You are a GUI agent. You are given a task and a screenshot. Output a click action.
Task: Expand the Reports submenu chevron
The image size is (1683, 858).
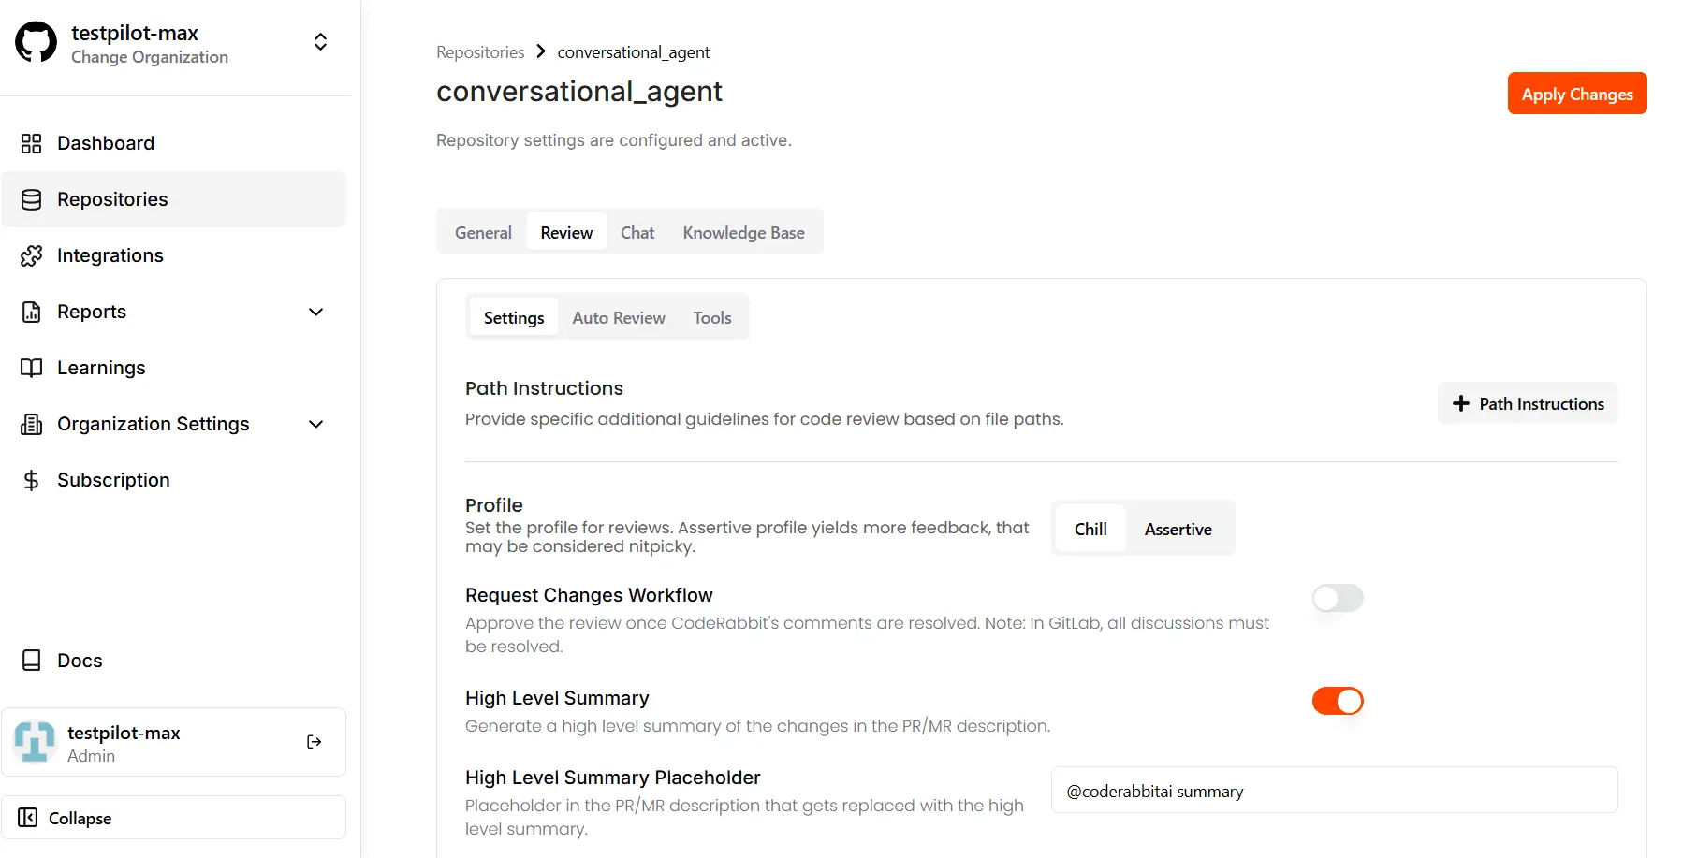[x=316, y=312]
